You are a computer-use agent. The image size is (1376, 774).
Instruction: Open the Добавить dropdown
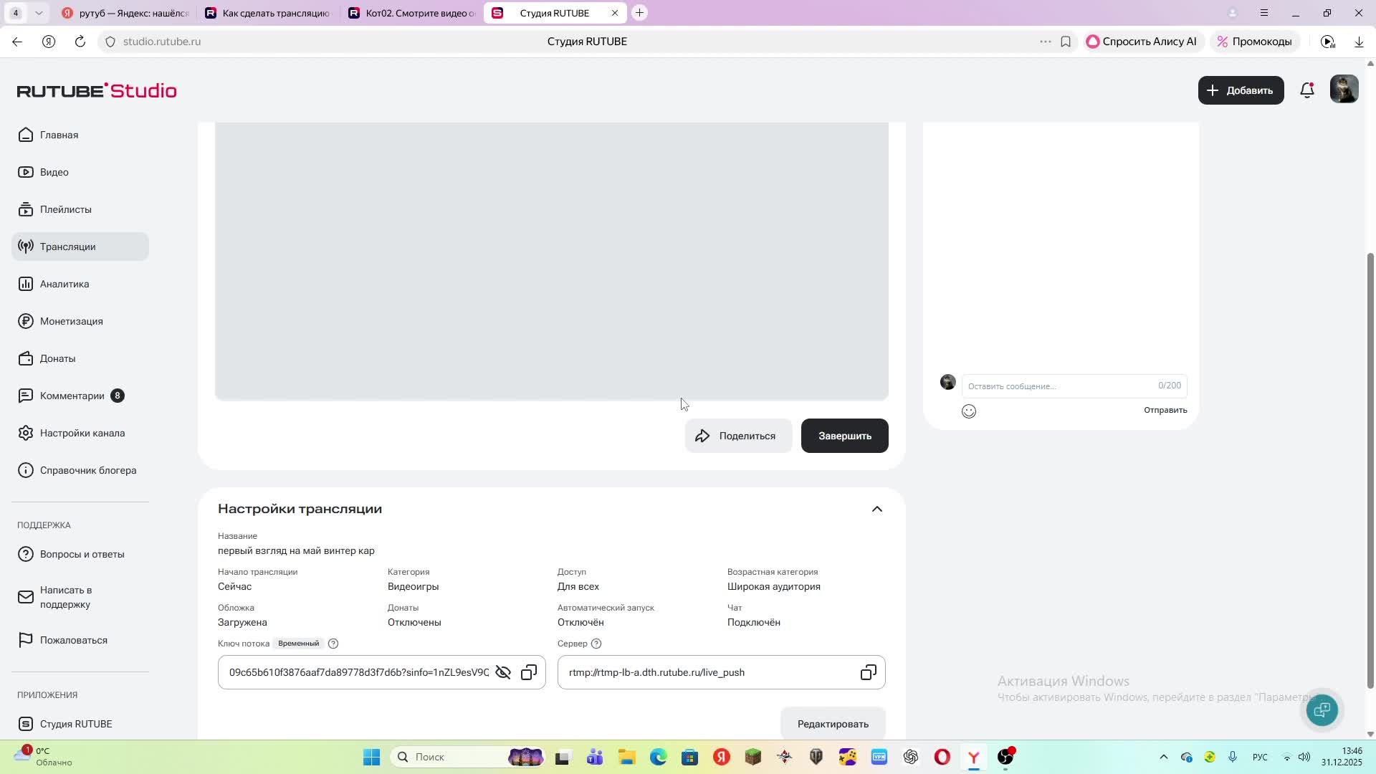(1241, 90)
